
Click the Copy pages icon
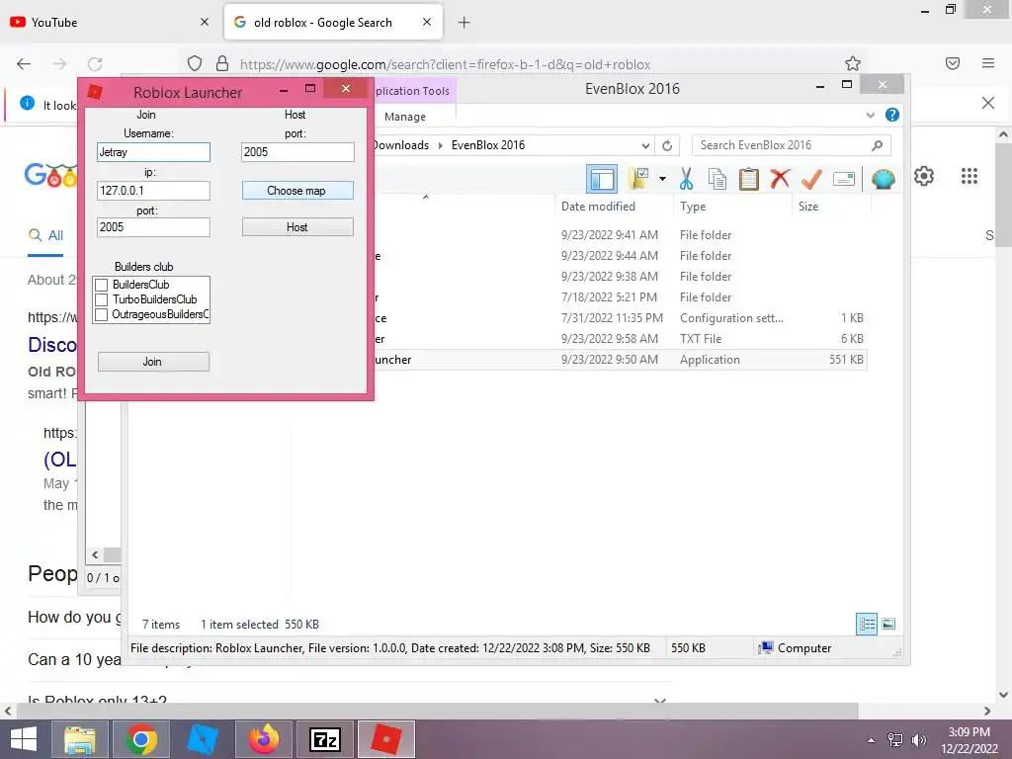tap(717, 179)
